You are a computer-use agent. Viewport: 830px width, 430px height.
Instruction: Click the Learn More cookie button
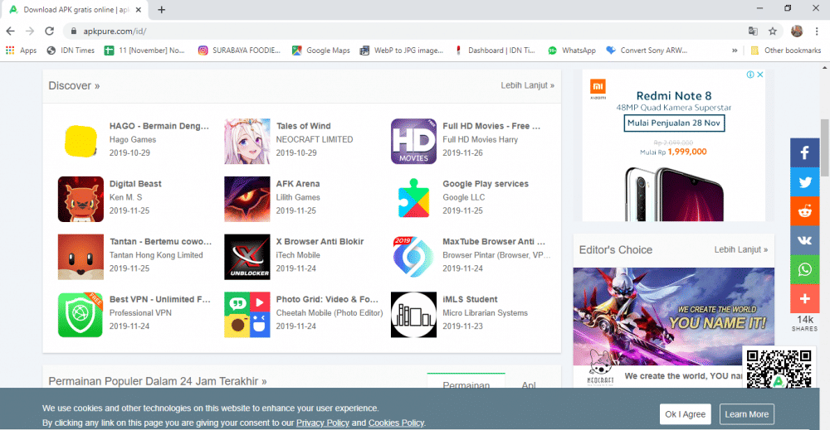coord(746,414)
